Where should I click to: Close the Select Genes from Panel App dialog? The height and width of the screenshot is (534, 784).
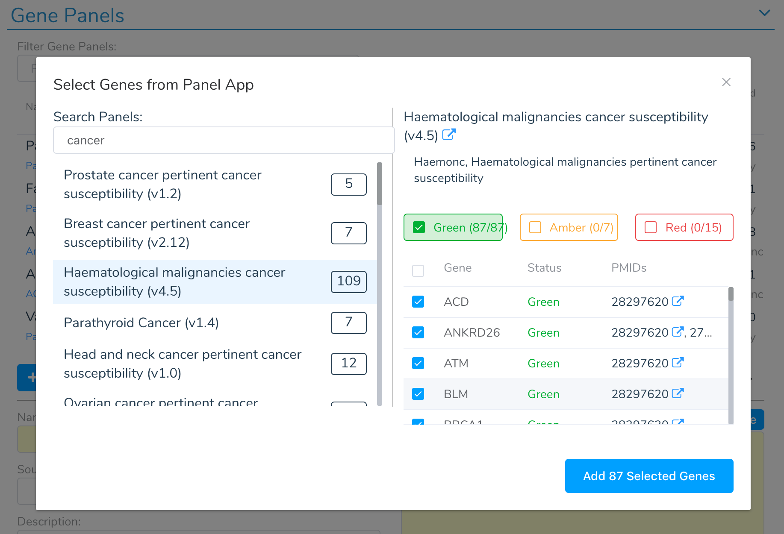click(x=726, y=82)
